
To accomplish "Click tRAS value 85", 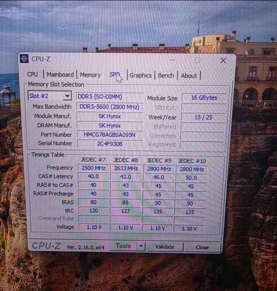I will [125, 202].
